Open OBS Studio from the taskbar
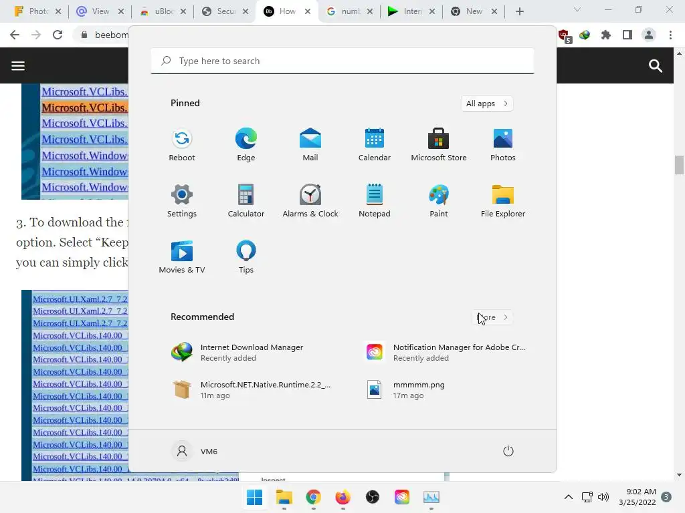Image resolution: width=685 pixels, height=513 pixels. tap(372, 497)
